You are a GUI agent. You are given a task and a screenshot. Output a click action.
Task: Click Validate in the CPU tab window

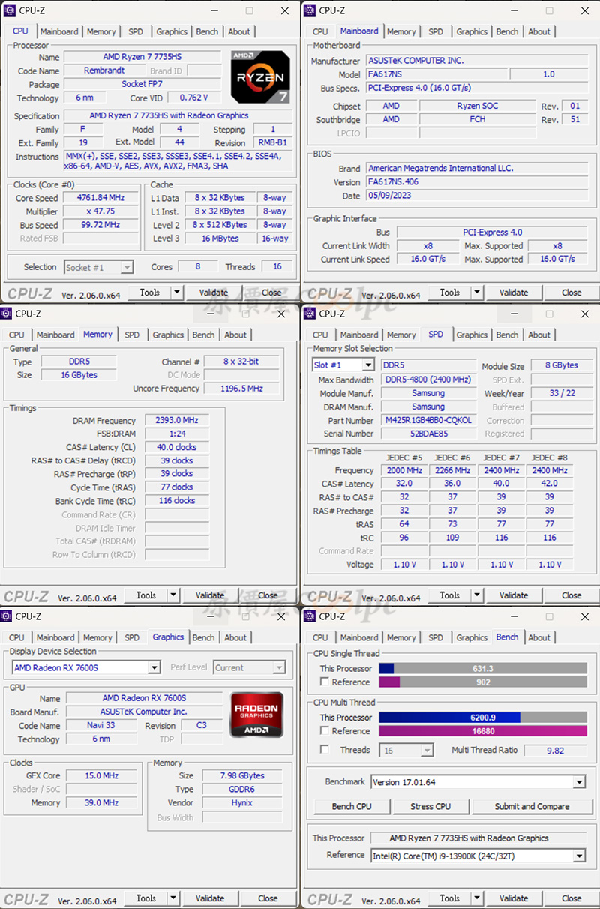tap(214, 292)
